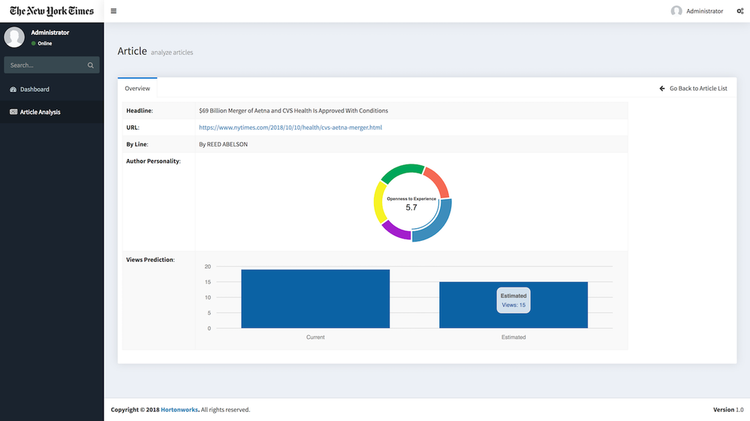Select the Article Analysis menu item
This screenshot has height=421, width=750.
(x=41, y=112)
